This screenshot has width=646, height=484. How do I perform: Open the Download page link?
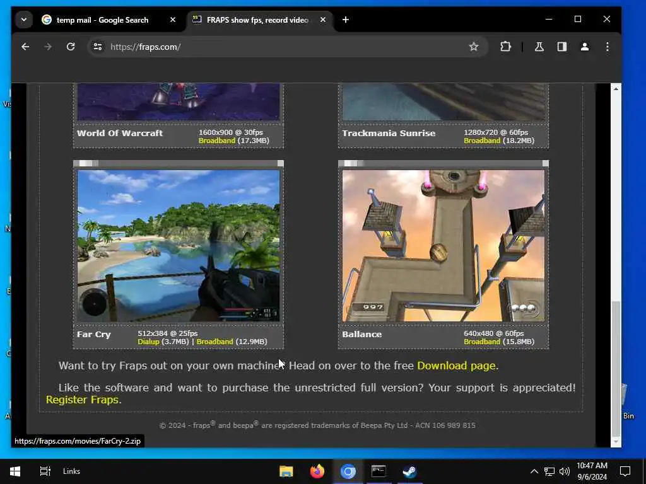pyautogui.click(x=456, y=366)
